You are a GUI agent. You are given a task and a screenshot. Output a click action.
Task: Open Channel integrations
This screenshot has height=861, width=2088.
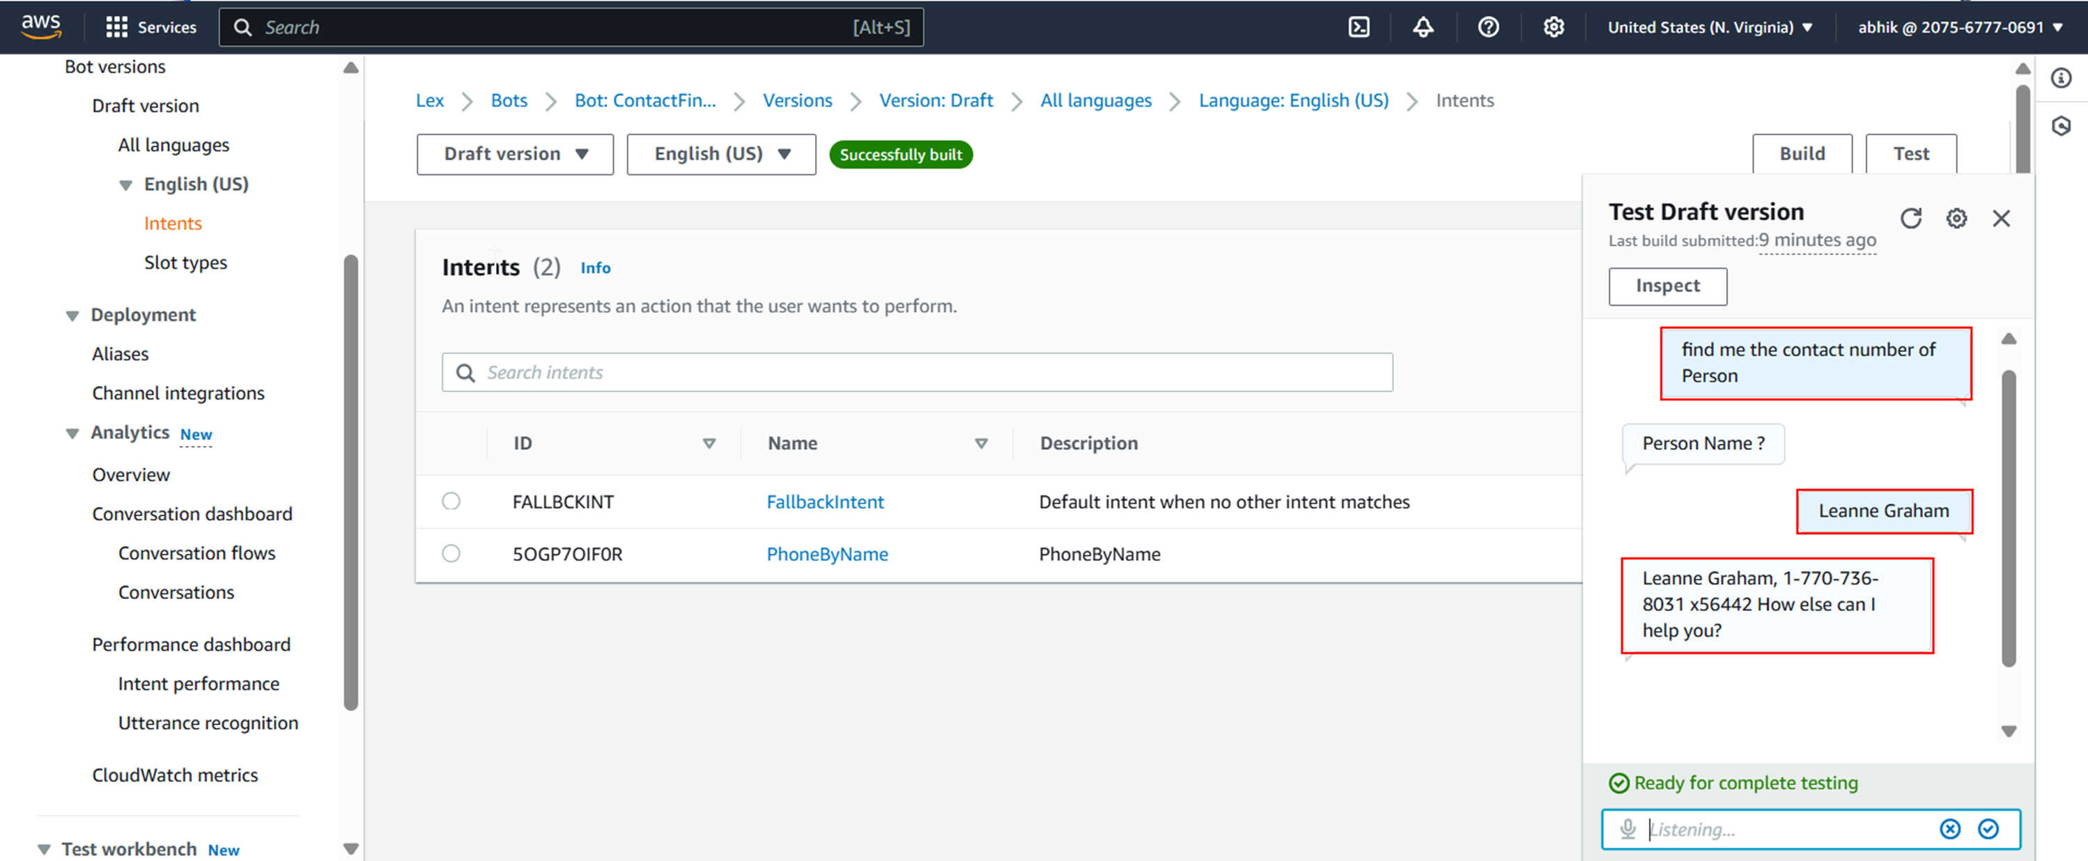(178, 393)
